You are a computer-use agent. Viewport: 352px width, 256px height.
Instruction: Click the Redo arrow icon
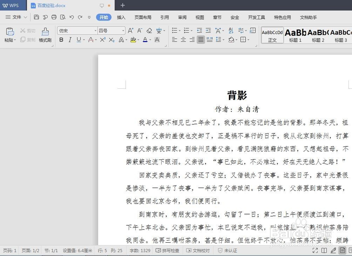tap(80, 17)
